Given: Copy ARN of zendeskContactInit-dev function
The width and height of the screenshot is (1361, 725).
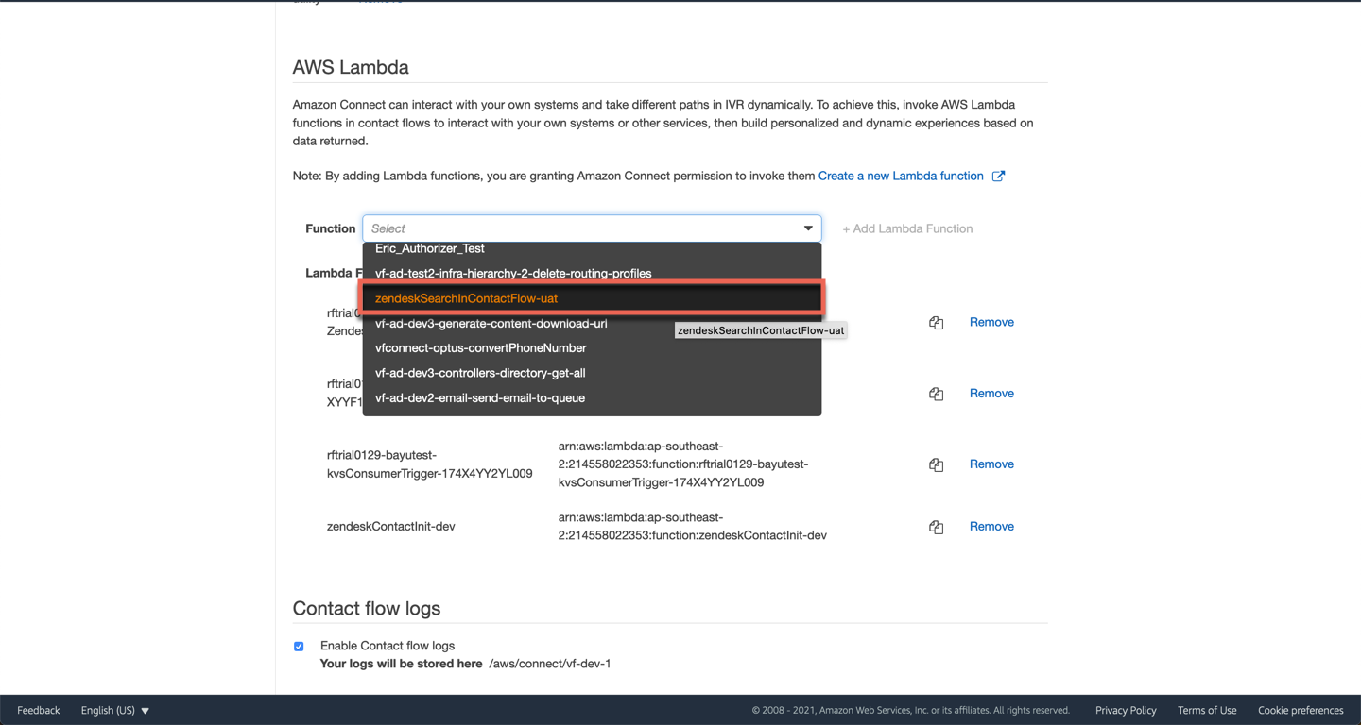Looking at the screenshot, I should tap(936, 527).
